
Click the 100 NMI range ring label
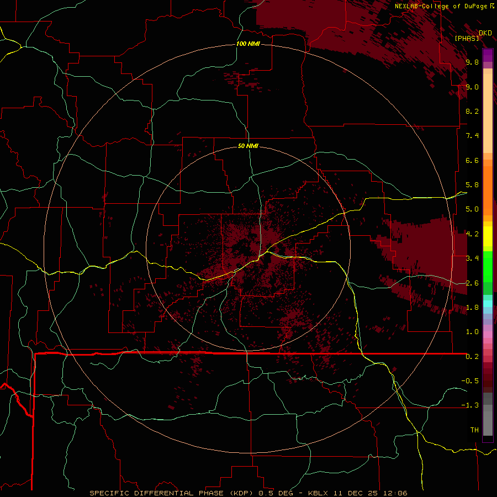coord(248,44)
